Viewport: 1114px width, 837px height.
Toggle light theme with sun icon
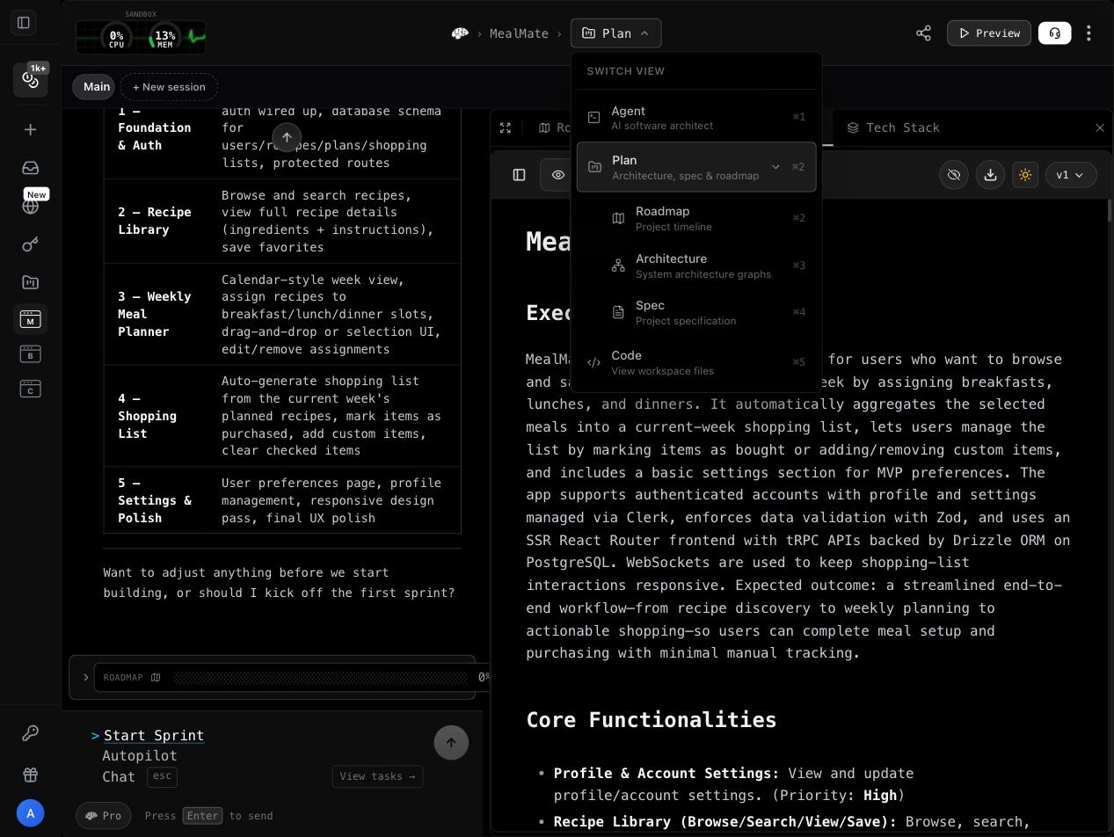[1025, 175]
